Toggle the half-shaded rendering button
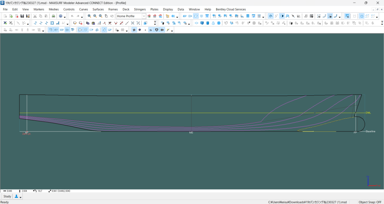 [x=282, y=16]
